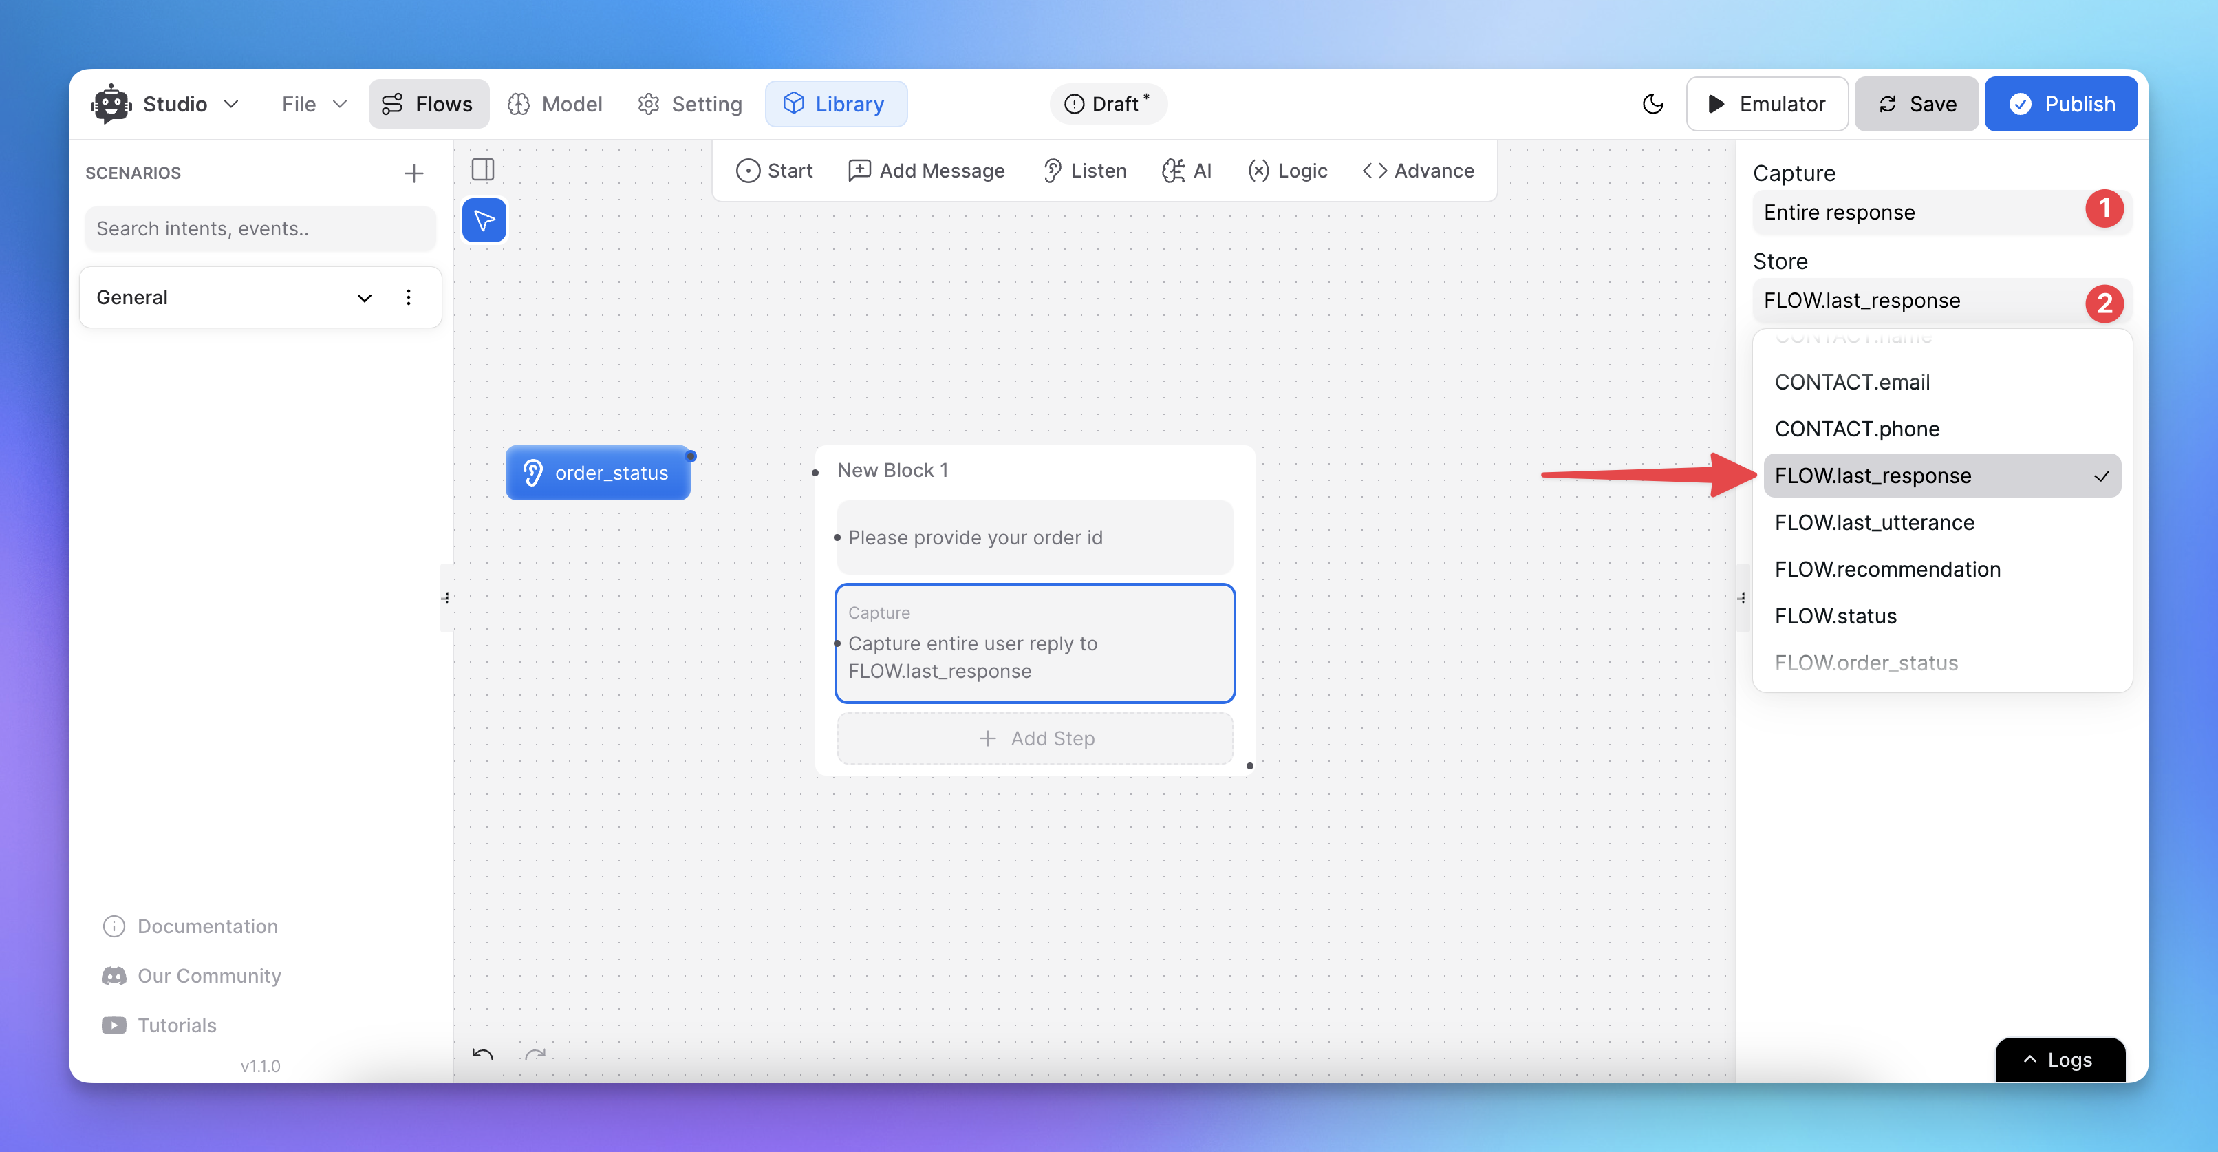Publish the chatbot
The image size is (2218, 1152).
(x=2061, y=104)
